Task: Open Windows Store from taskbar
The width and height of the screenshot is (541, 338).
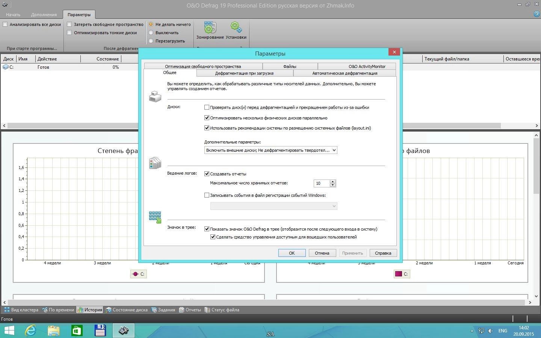Action: tap(77, 330)
